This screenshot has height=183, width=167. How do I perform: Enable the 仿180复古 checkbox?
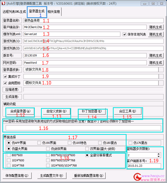pyautogui.click(x=100, y=143)
